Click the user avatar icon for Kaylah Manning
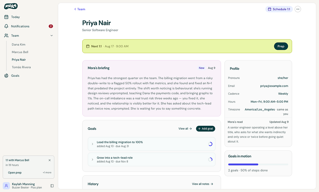This screenshot has height=192, width=319. (6, 186)
